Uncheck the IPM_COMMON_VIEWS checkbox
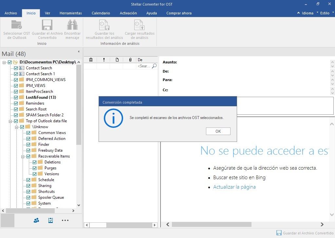The height and width of the screenshot is (238, 335). (16, 80)
